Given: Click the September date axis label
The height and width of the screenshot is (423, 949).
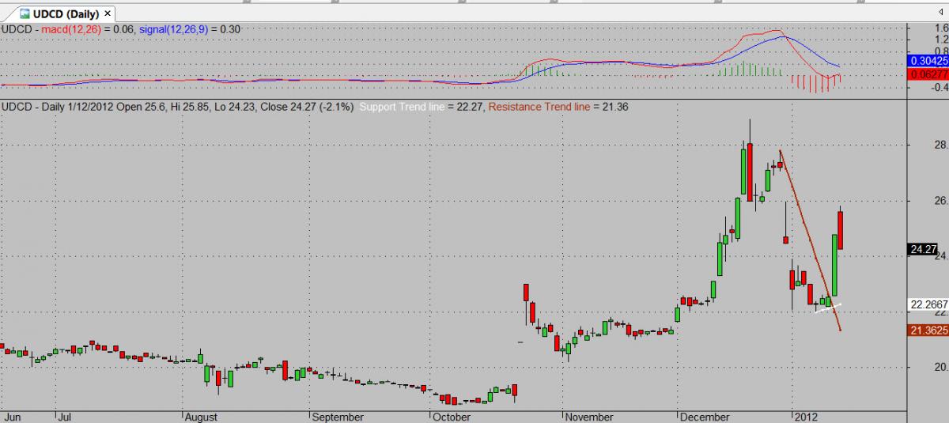Looking at the screenshot, I should [x=338, y=417].
